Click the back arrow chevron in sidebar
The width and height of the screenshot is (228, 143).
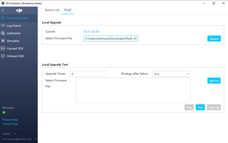point(3,11)
